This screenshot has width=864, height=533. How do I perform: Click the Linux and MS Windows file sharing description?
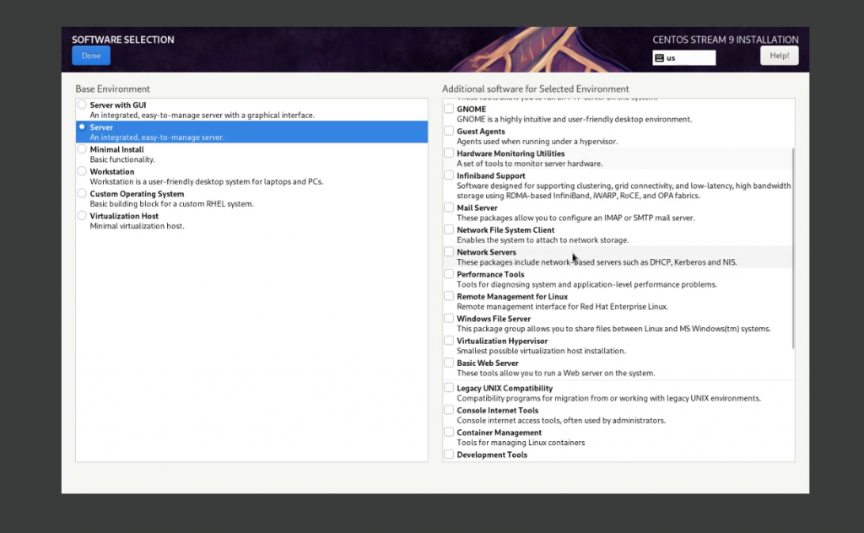(614, 329)
